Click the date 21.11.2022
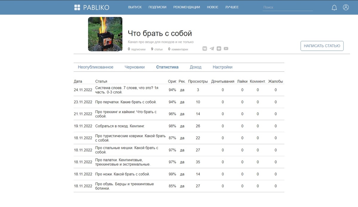 83,114
